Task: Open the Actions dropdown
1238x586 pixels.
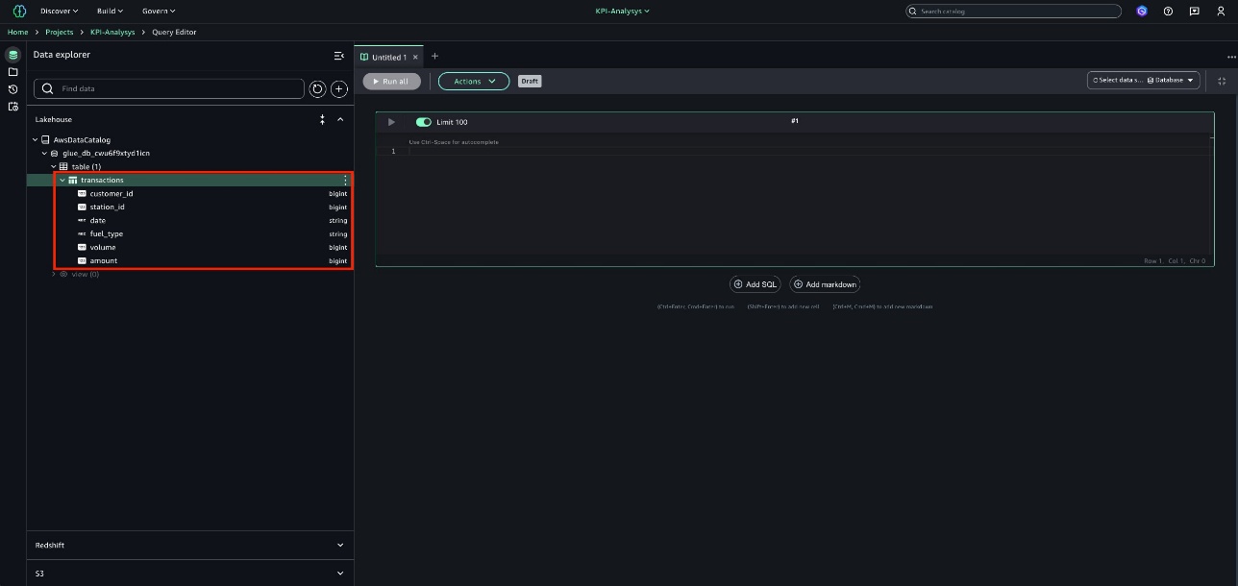Action: point(474,81)
